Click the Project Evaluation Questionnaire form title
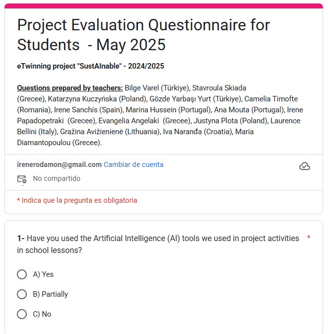The height and width of the screenshot is (334, 328). pos(143,35)
